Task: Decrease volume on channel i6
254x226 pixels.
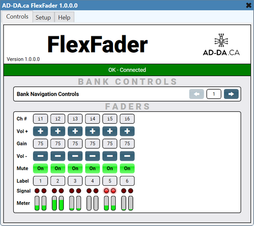Action: point(127,156)
